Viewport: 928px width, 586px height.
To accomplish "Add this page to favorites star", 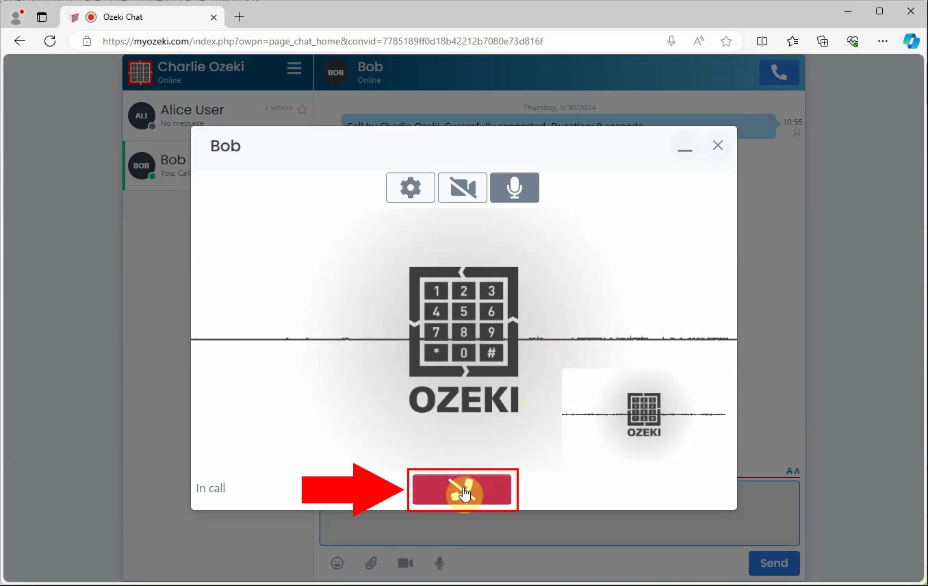I will click(726, 41).
